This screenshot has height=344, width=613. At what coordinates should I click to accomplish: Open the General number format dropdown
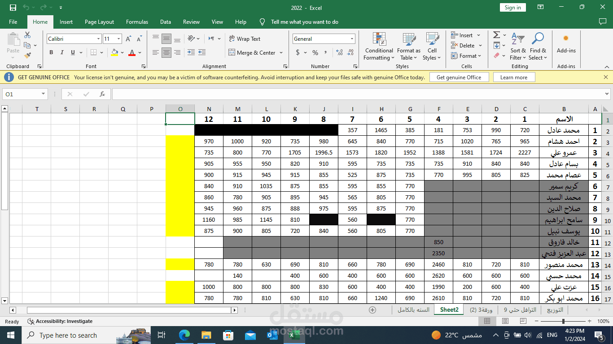(x=351, y=39)
